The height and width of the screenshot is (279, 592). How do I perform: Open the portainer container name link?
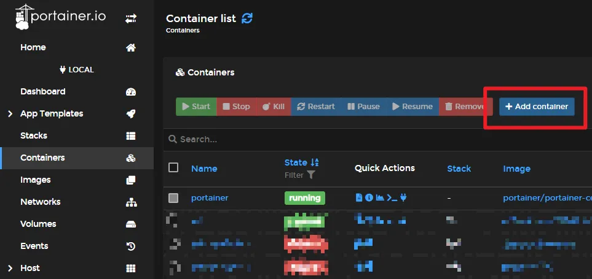coord(210,198)
